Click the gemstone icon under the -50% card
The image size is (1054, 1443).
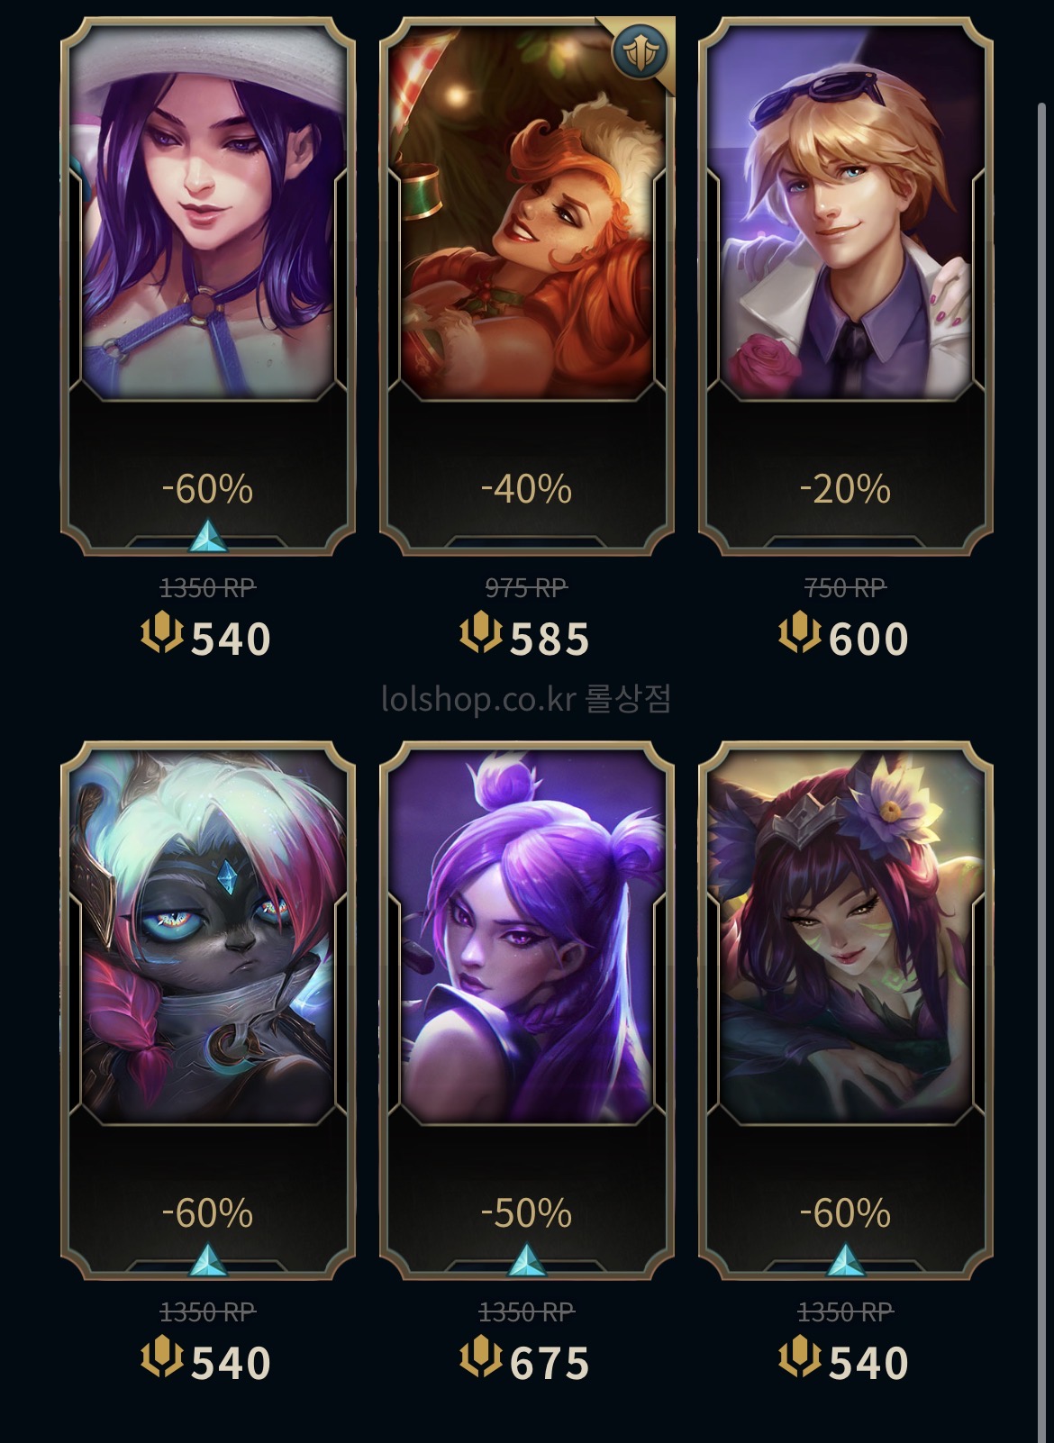(527, 1259)
